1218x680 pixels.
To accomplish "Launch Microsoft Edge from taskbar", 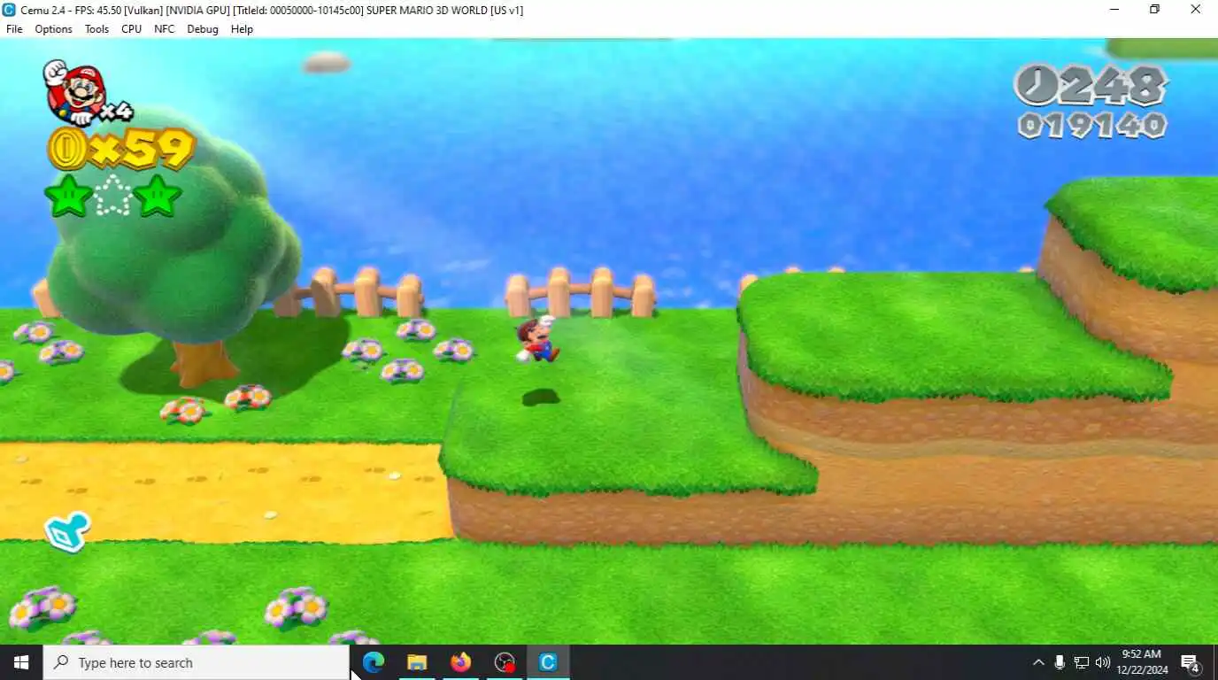I will (374, 662).
